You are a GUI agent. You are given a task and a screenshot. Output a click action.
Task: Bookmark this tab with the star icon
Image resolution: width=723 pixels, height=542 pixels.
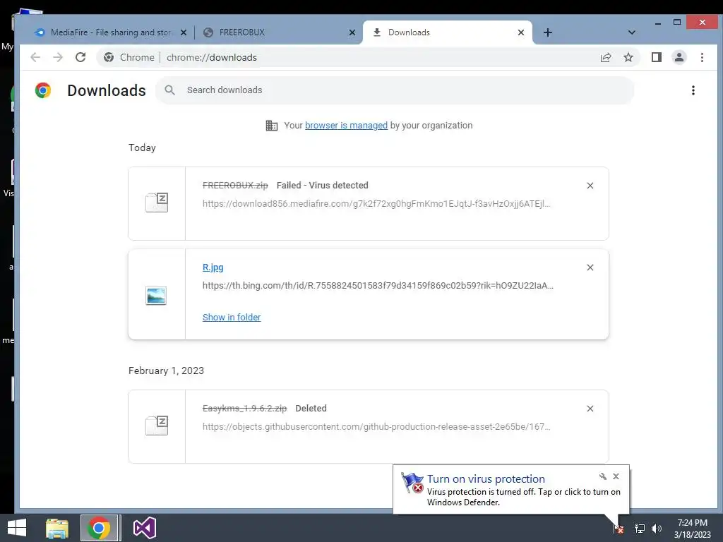(x=628, y=57)
